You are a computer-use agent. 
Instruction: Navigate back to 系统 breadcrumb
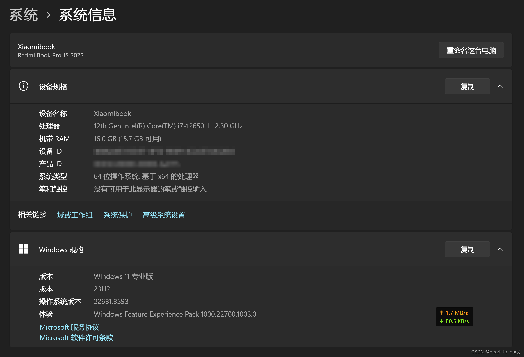click(x=23, y=15)
